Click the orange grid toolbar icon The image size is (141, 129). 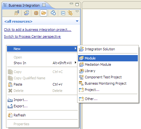36,13
